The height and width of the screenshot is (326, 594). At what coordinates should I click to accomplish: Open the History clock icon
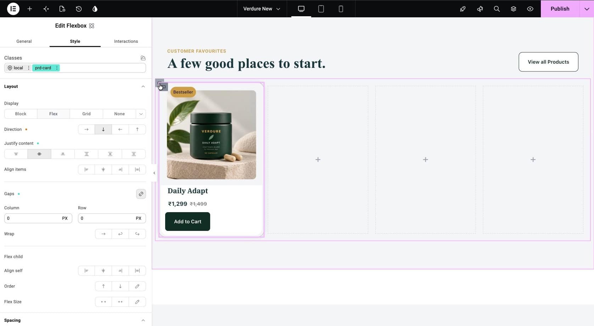point(79,9)
